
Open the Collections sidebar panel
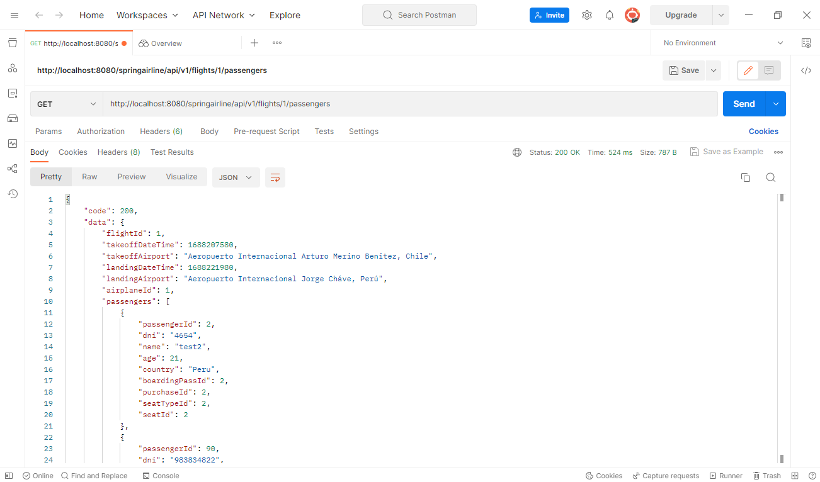[13, 43]
